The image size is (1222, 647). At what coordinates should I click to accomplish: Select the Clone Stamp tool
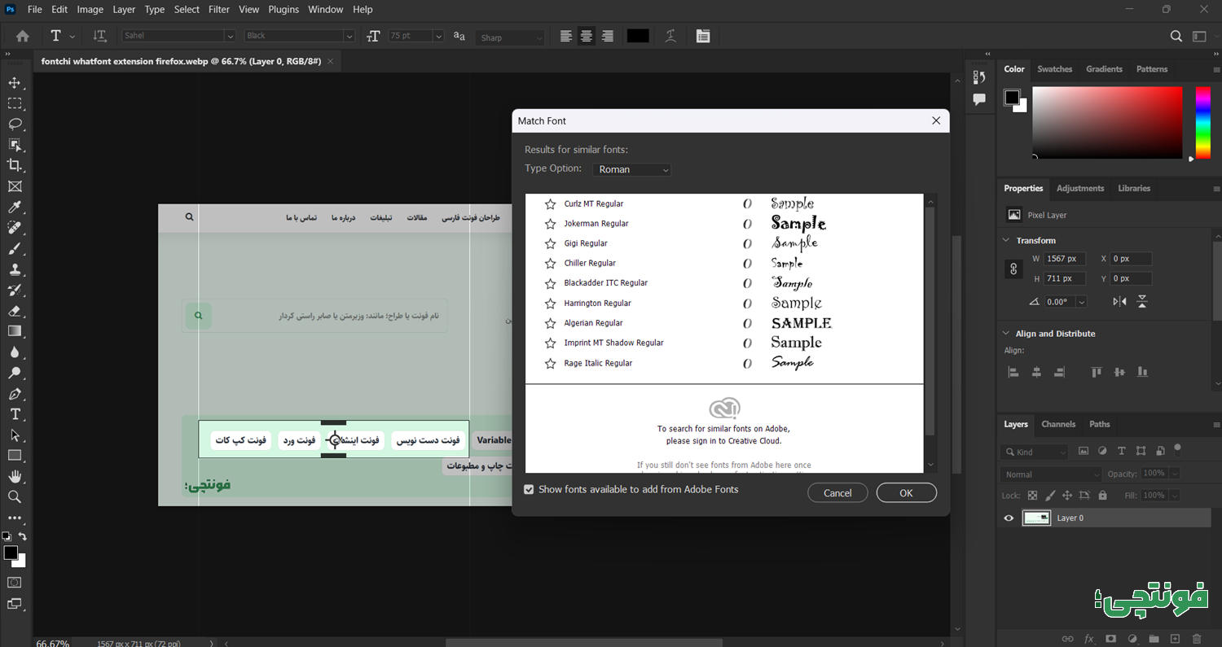(x=15, y=269)
